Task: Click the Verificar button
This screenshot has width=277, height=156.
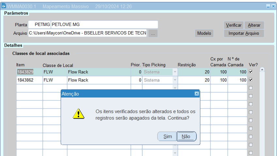Action: coord(234,25)
